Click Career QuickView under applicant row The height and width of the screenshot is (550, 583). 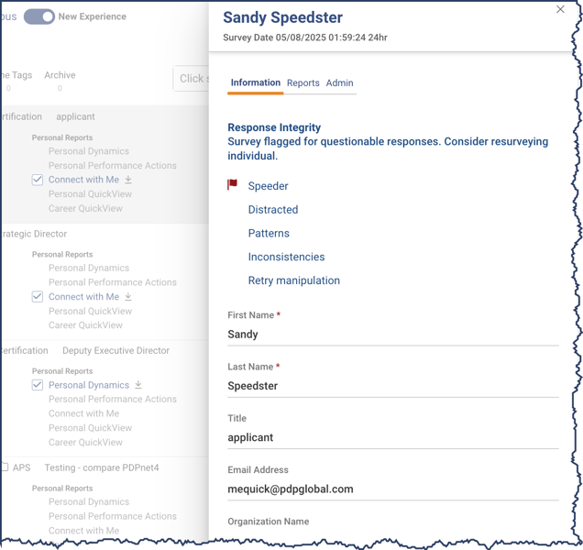click(x=85, y=208)
